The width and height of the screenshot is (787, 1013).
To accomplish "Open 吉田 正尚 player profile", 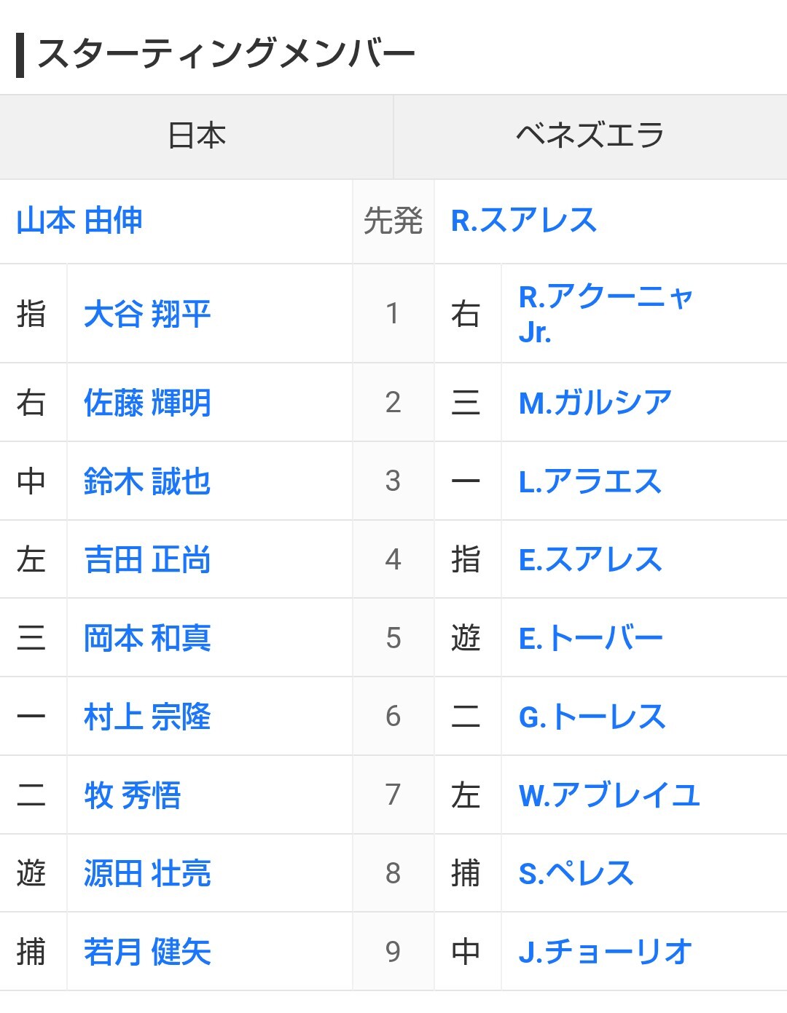I will pos(147,560).
